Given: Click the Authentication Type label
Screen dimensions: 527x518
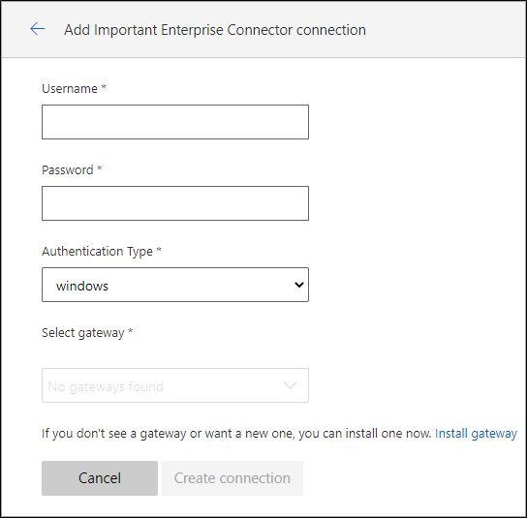Looking at the screenshot, I should (x=97, y=252).
